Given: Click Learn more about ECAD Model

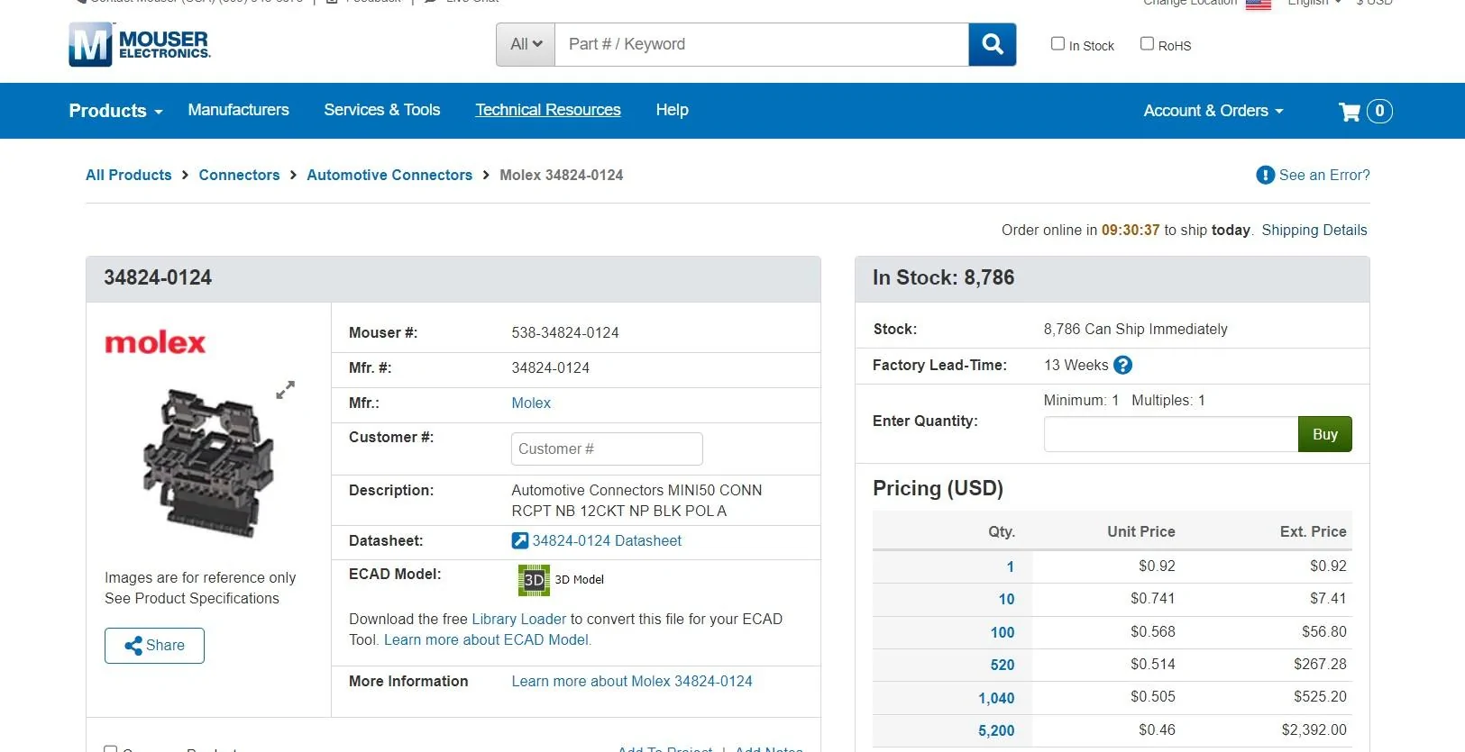Looking at the screenshot, I should pyautogui.click(x=488, y=639).
